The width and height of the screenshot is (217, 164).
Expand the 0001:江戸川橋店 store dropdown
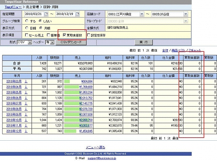pyautogui.click(x=142, y=14)
